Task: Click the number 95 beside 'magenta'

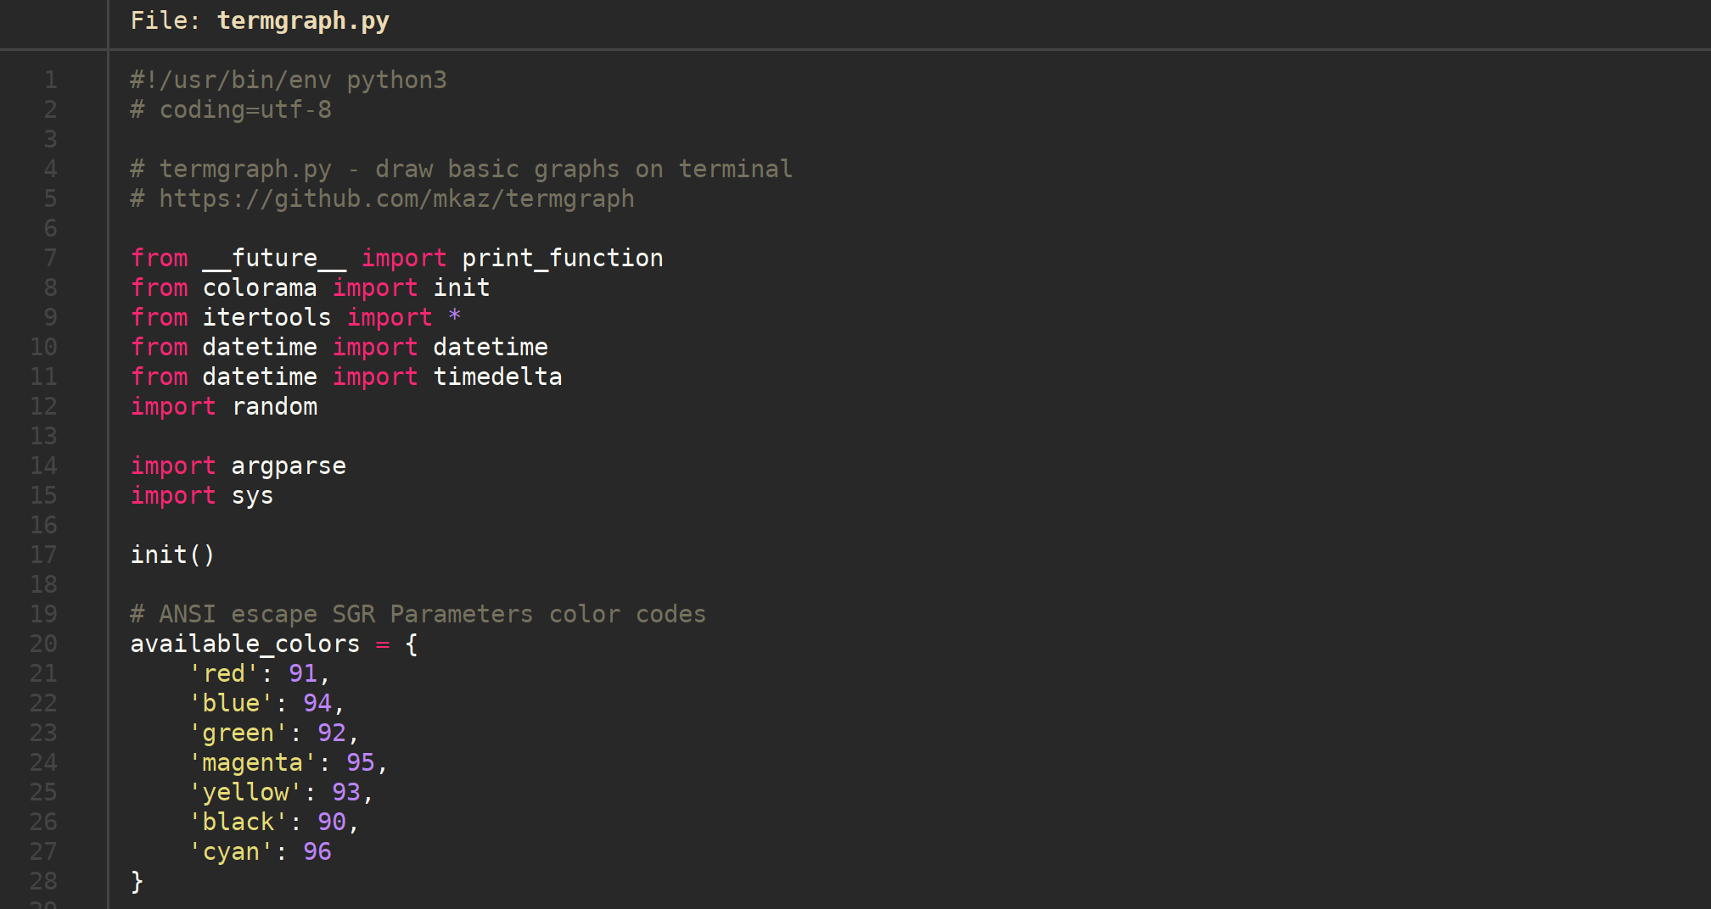Action: (x=360, y=762)
